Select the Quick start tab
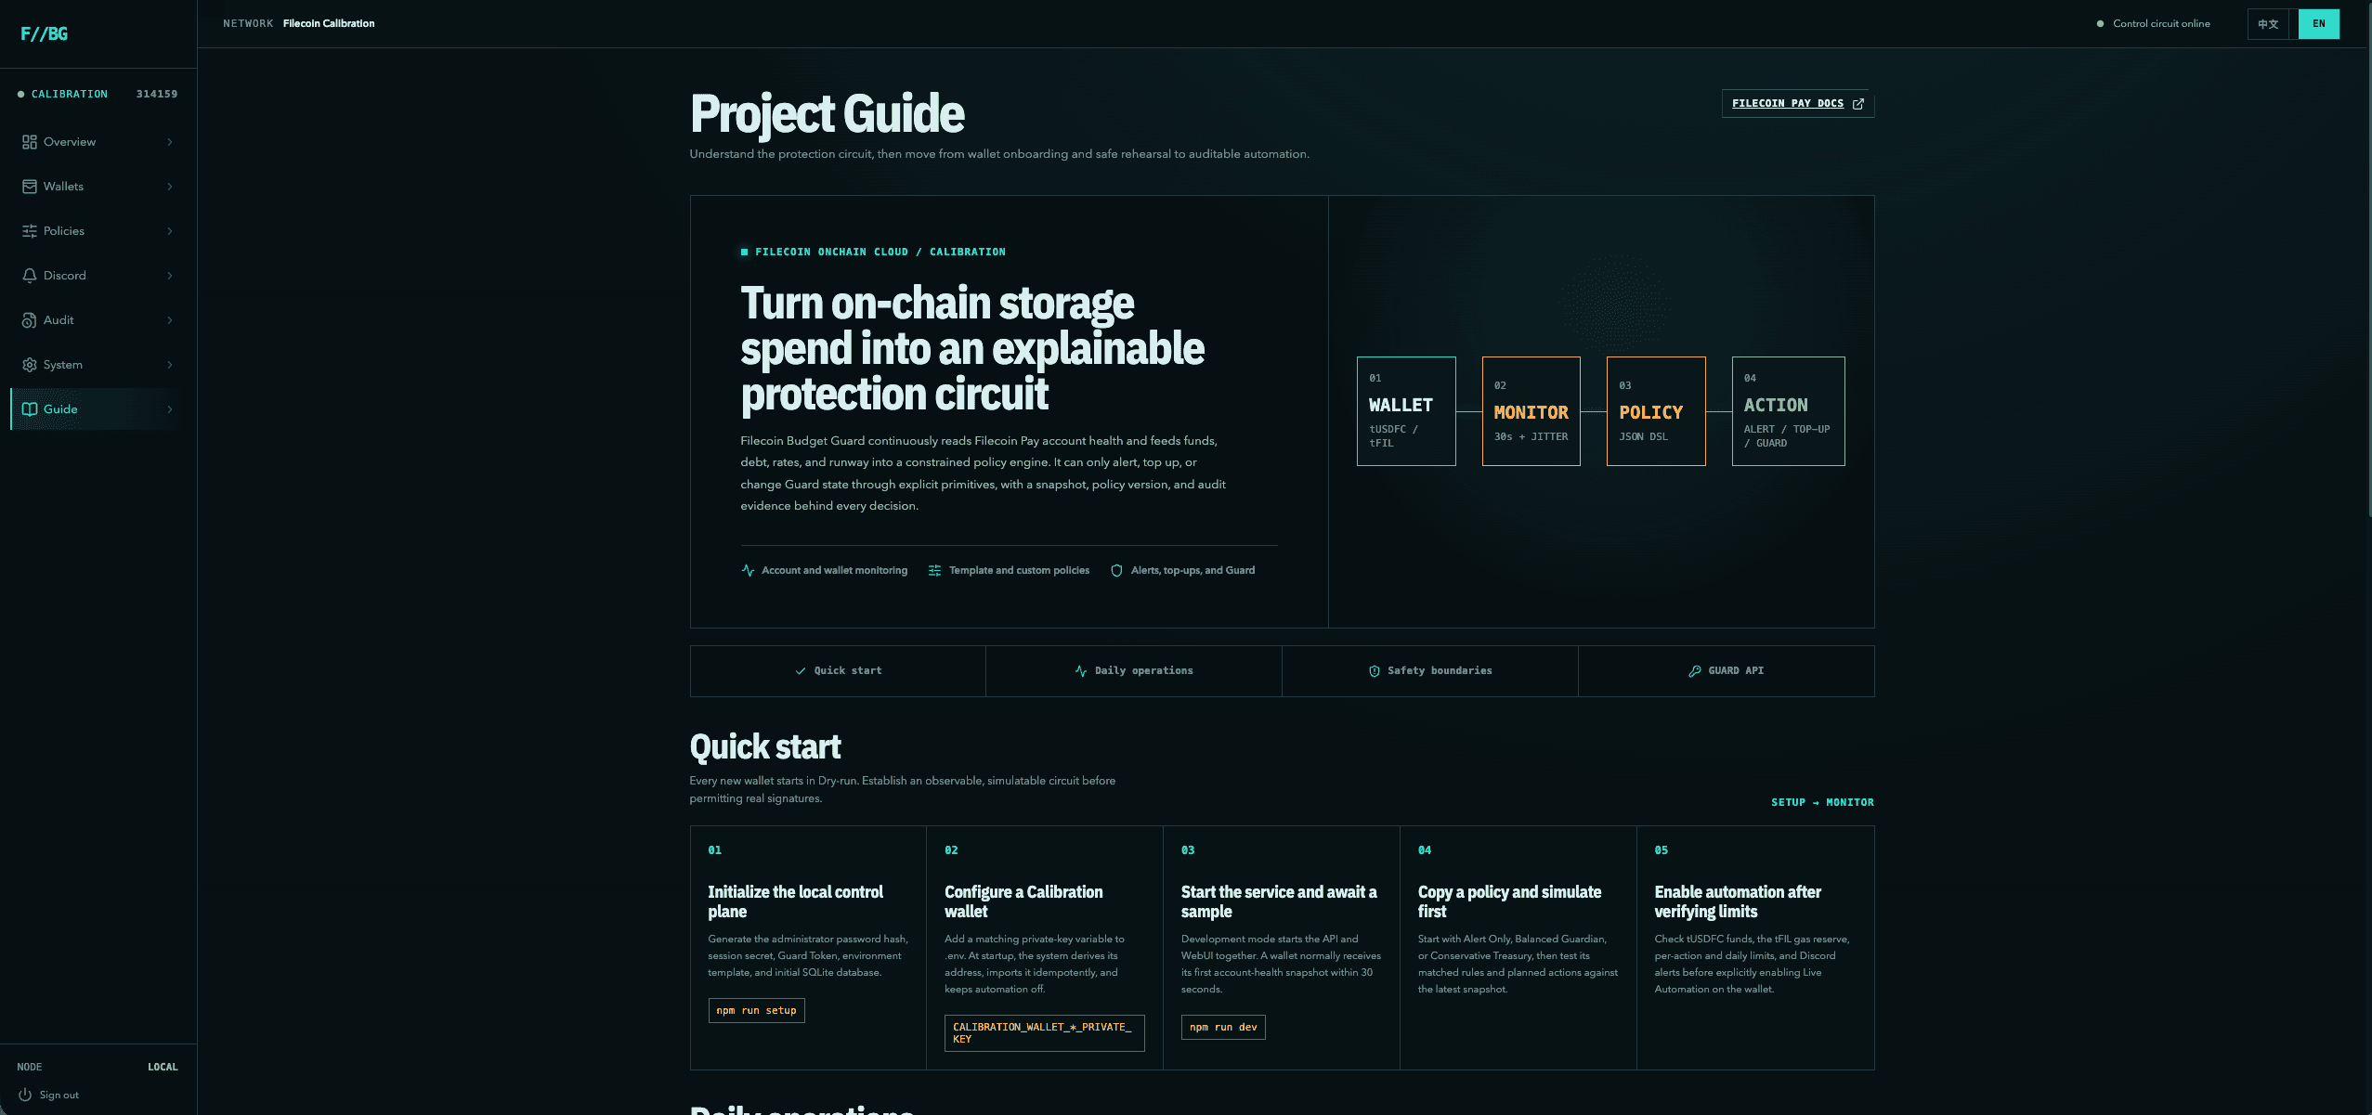 click(x=838, y=671)
